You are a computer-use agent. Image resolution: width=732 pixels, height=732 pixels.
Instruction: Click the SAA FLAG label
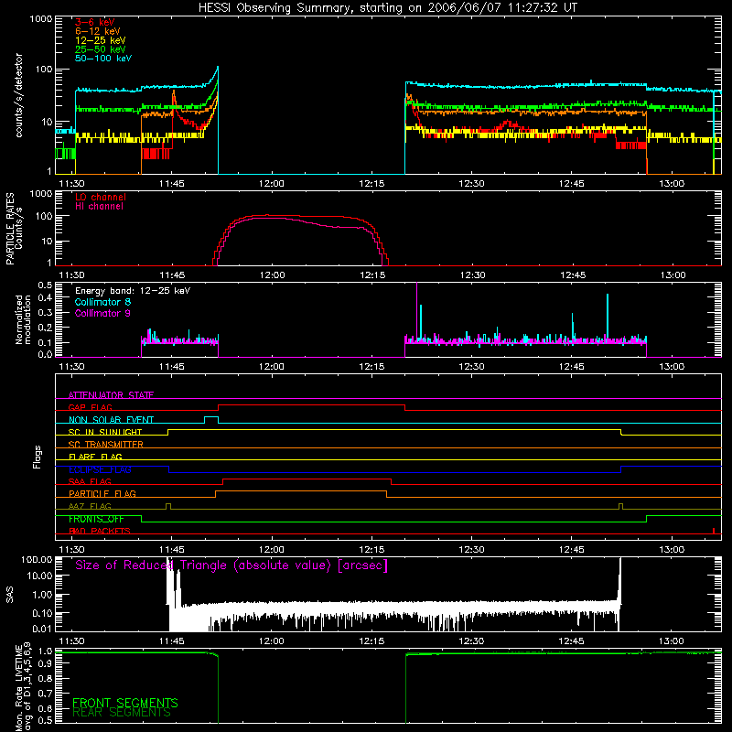point(90,482)
